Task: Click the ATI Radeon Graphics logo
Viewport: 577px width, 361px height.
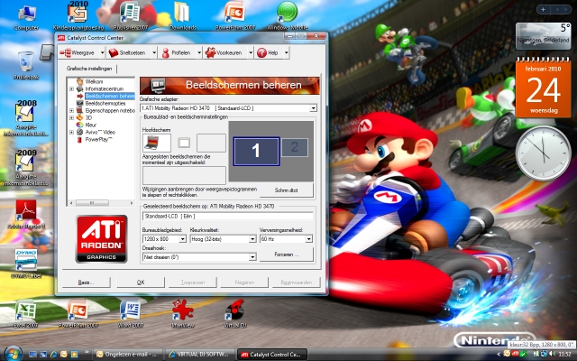Action: coord(102,239)
